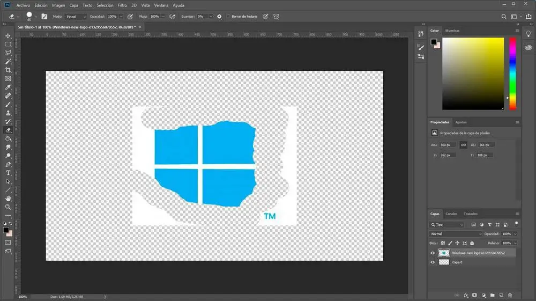Select the Eyedropper tool
The height and width of the screenshot is (301, 536).
[x=8, y=87]
